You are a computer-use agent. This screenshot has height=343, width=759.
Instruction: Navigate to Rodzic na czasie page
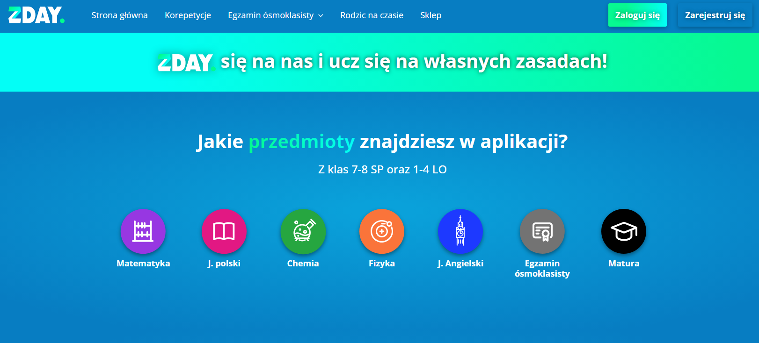372,15
